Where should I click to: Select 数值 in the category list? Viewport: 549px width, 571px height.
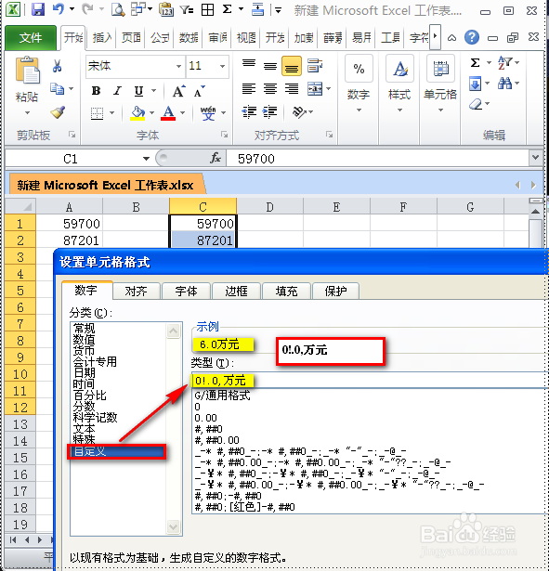[x=85, y=340]
